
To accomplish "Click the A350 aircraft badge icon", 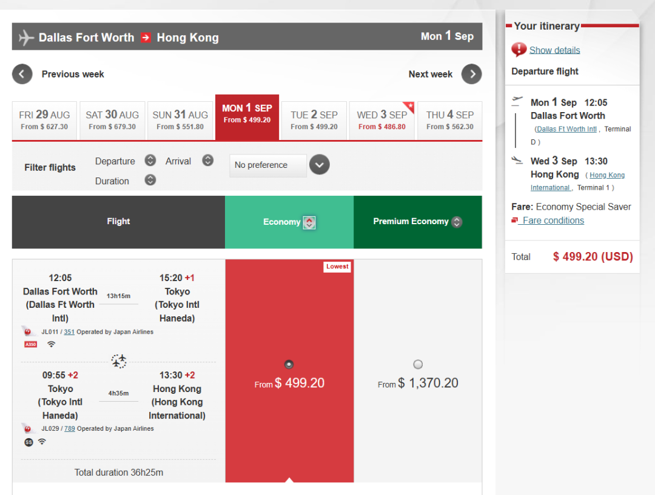I will 30,344.
